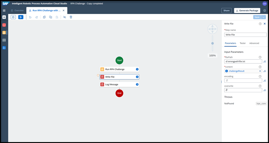Open help for content parameter

tap(260, 67)
